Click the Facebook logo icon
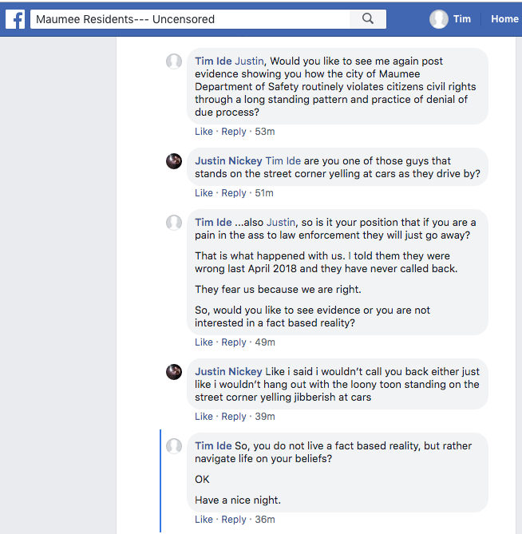The width and height of the screenshot is (522, 534). click(x=15, y=18)
